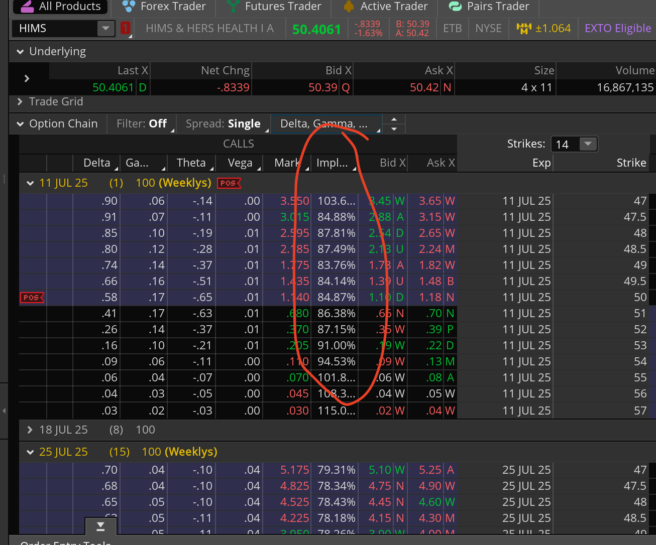Screen dimensions: 656x545
Task: Click the red alert icon beside HIMS
Action: coord(126,29)
